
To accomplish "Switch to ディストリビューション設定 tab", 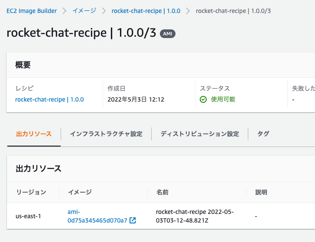I will (x=200, y=134).
